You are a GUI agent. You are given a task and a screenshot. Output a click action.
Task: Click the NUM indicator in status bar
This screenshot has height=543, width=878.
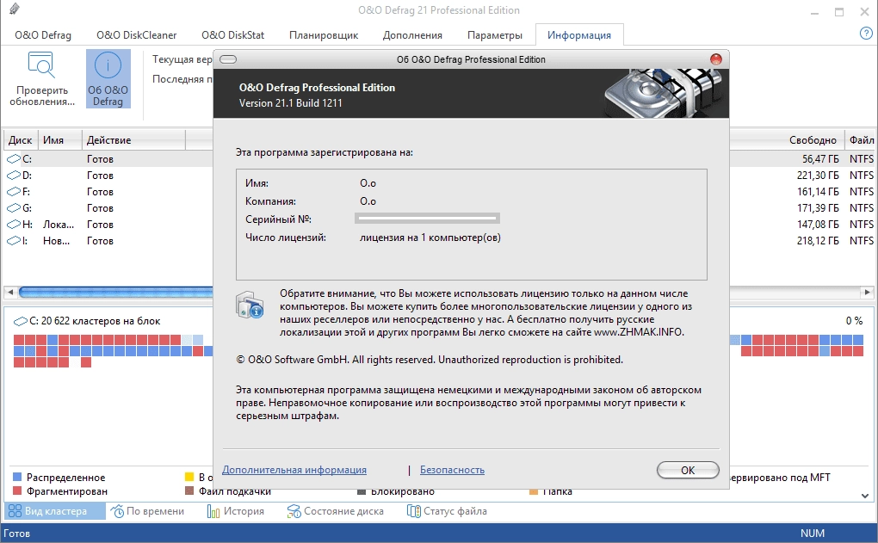coord(812,533)
